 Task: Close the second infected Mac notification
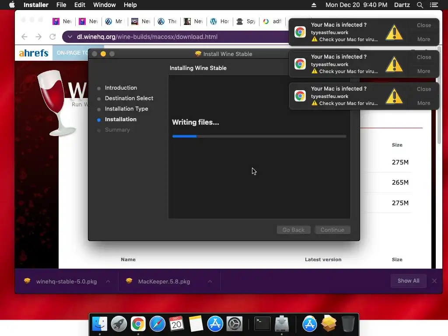(423, 57)
